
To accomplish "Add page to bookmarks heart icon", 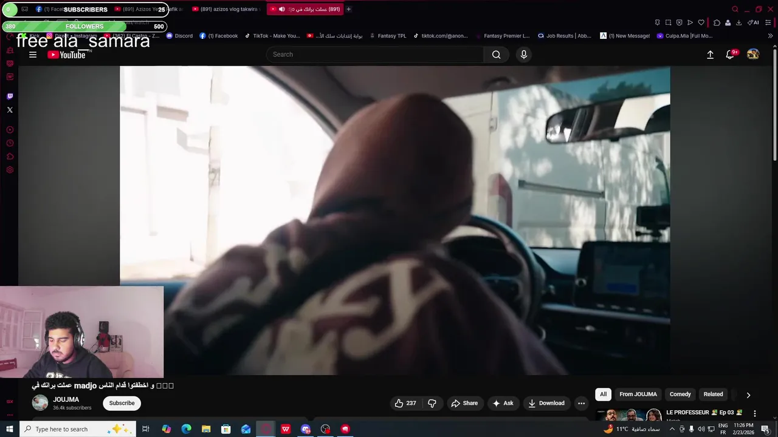I will 701,22.
